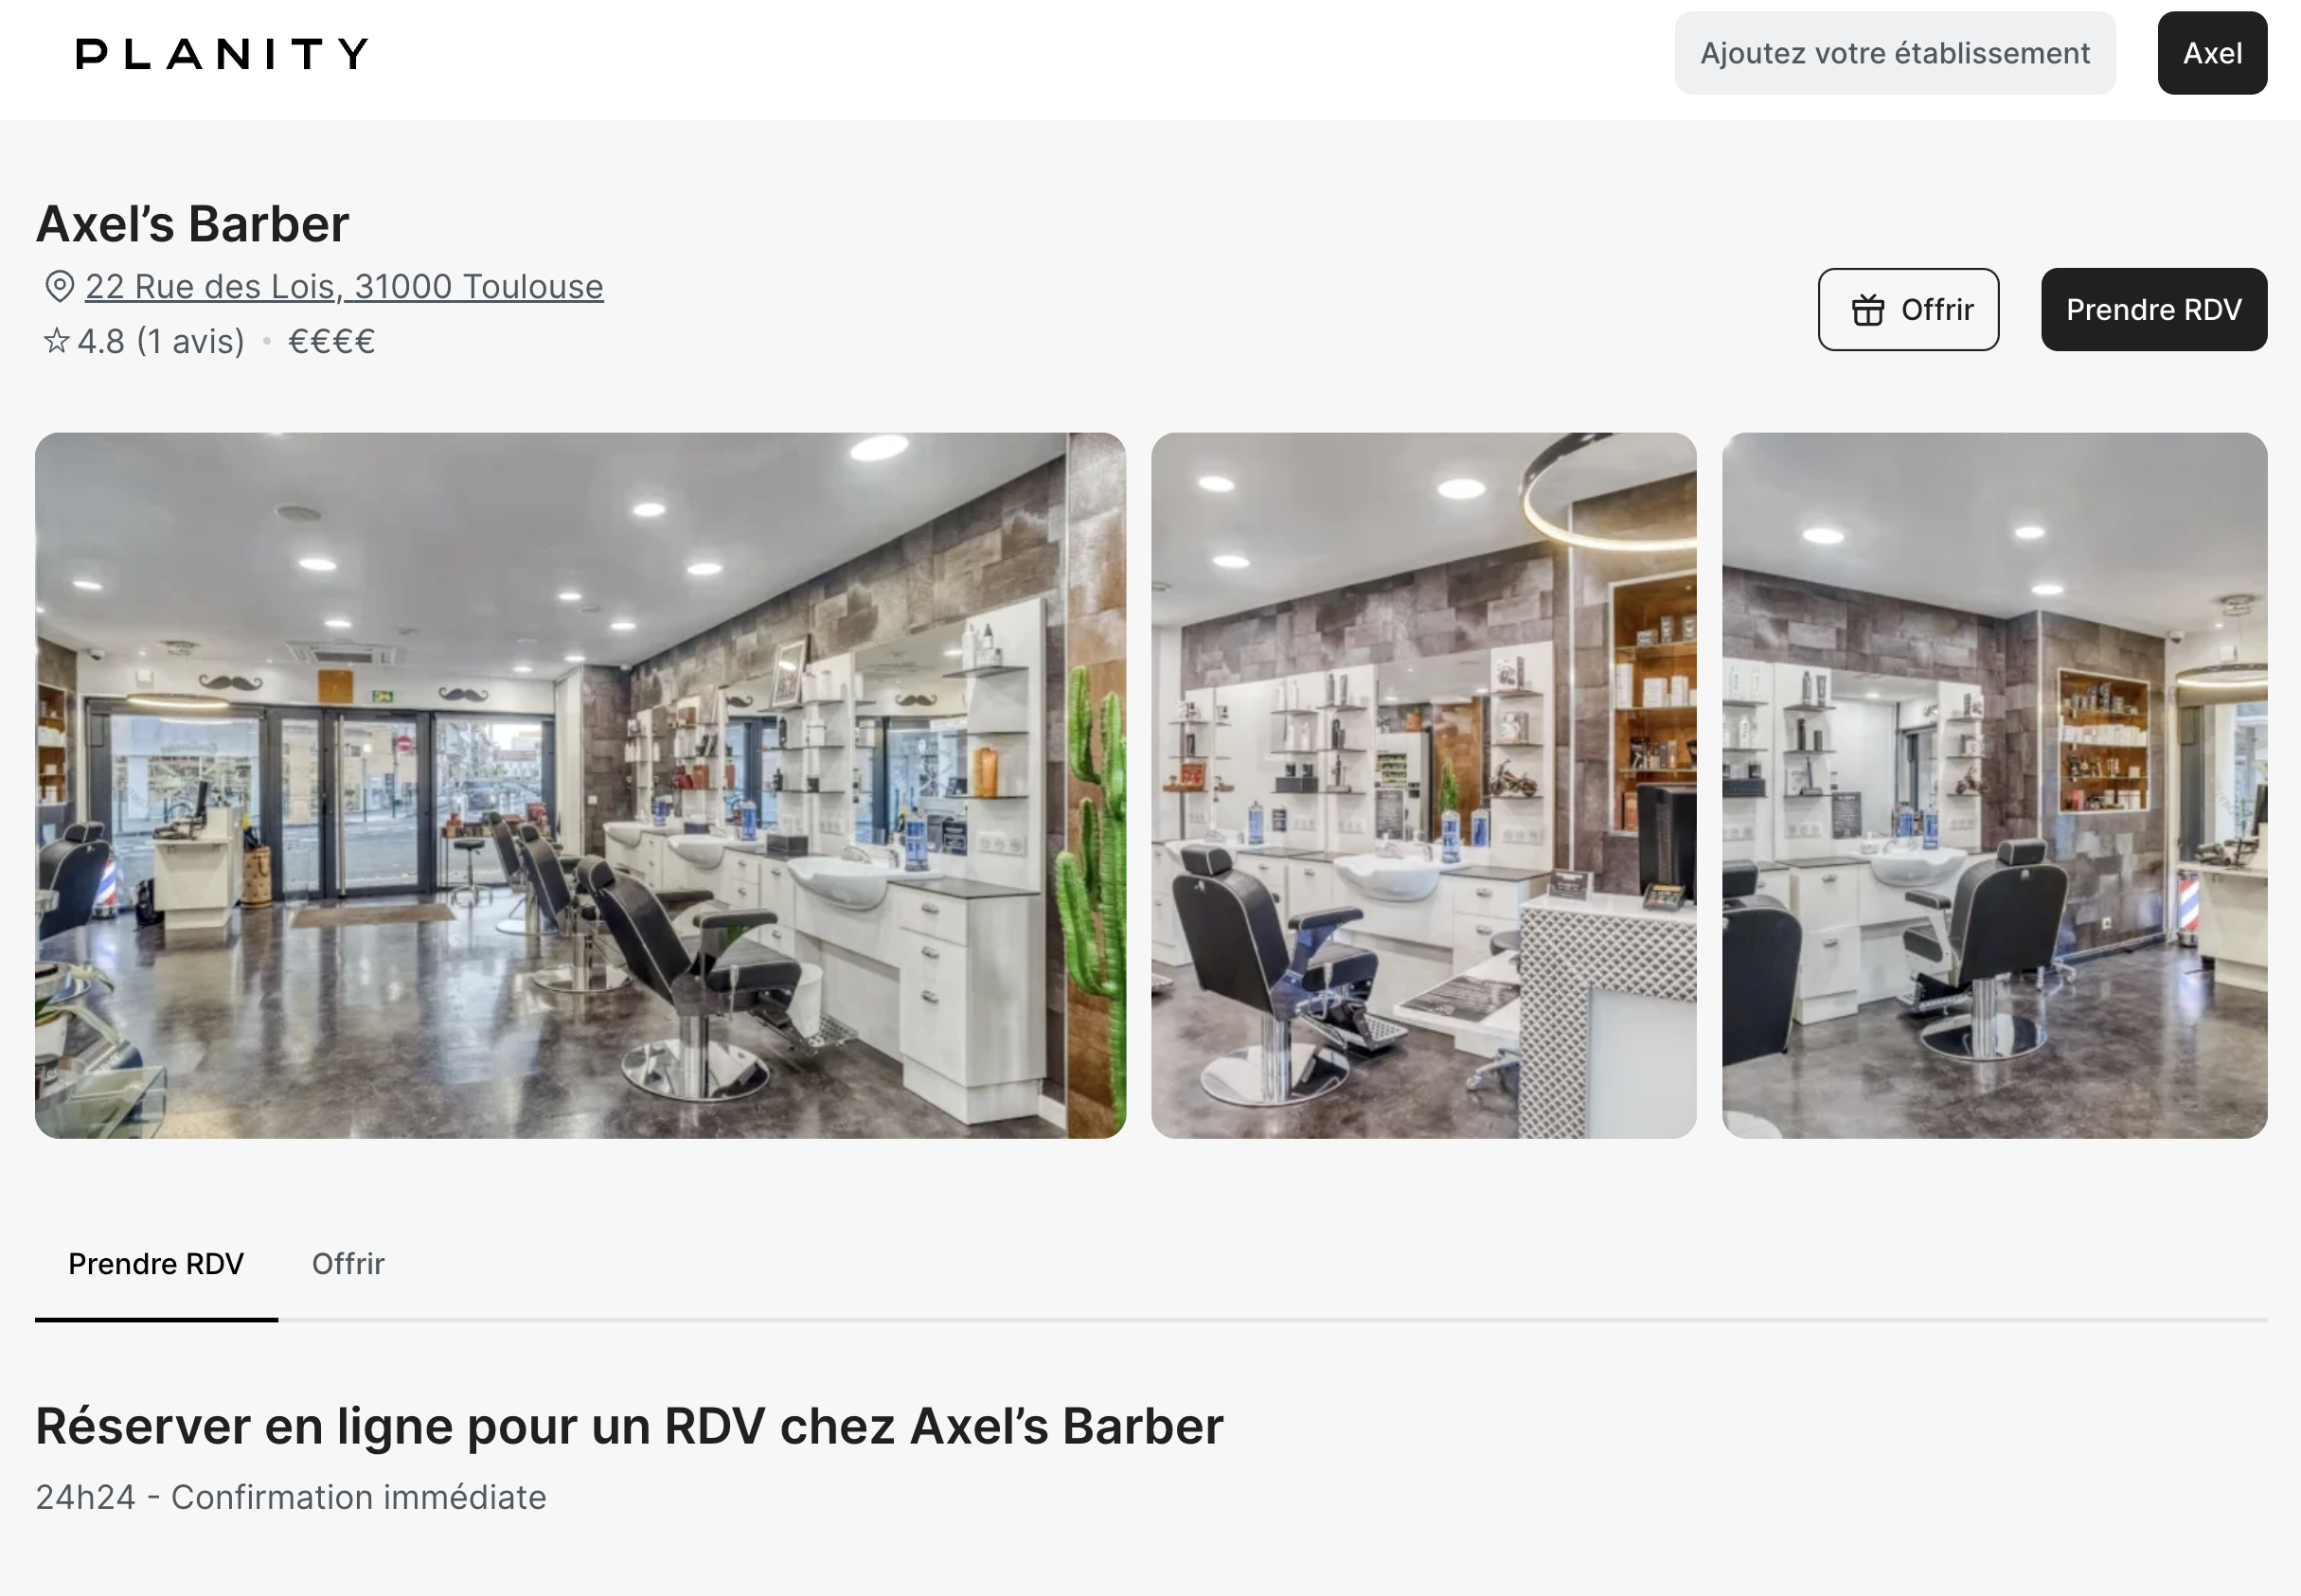2301x1596 pixels.
Task: Open the 22 Rue des Lois address link
Action: [x=344, y=287]
